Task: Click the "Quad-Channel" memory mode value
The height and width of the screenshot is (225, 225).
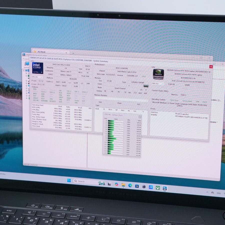Action: point(120,88)
